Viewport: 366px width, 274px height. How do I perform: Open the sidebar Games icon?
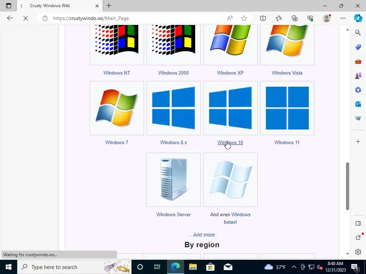(358, 76)
